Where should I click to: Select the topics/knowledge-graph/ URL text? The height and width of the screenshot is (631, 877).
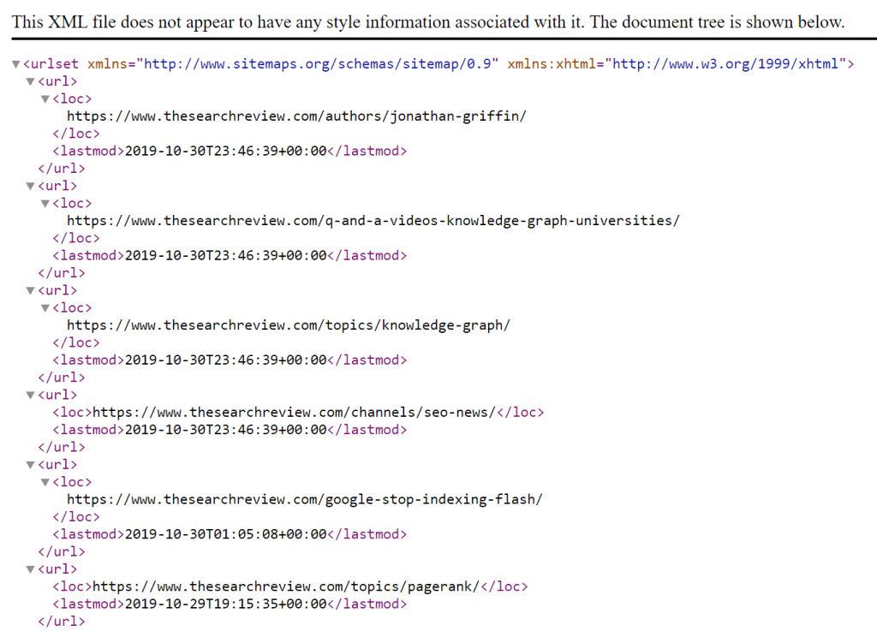(289, 325)
